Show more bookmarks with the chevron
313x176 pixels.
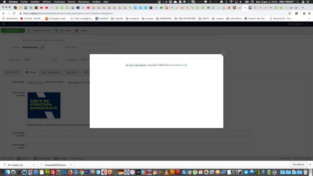coord(309,18)
